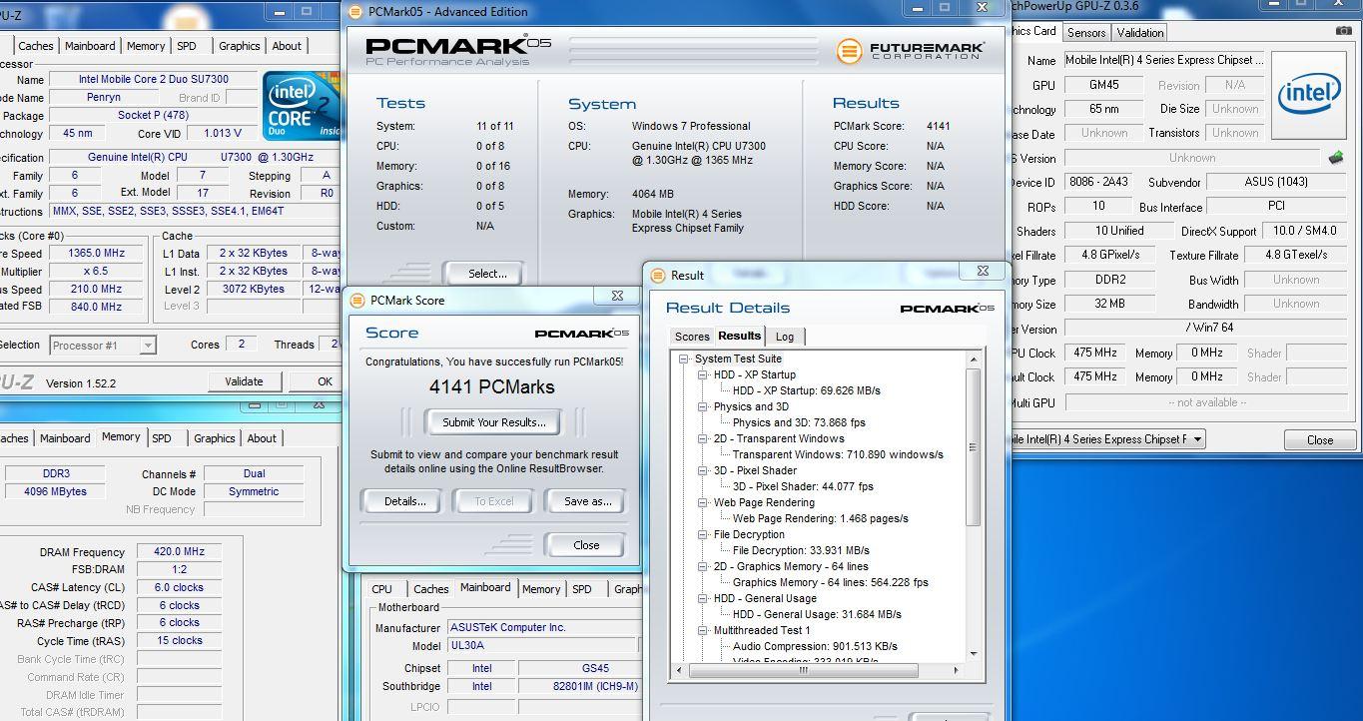Collapse the System Test Suite root node

coord(684,359)
